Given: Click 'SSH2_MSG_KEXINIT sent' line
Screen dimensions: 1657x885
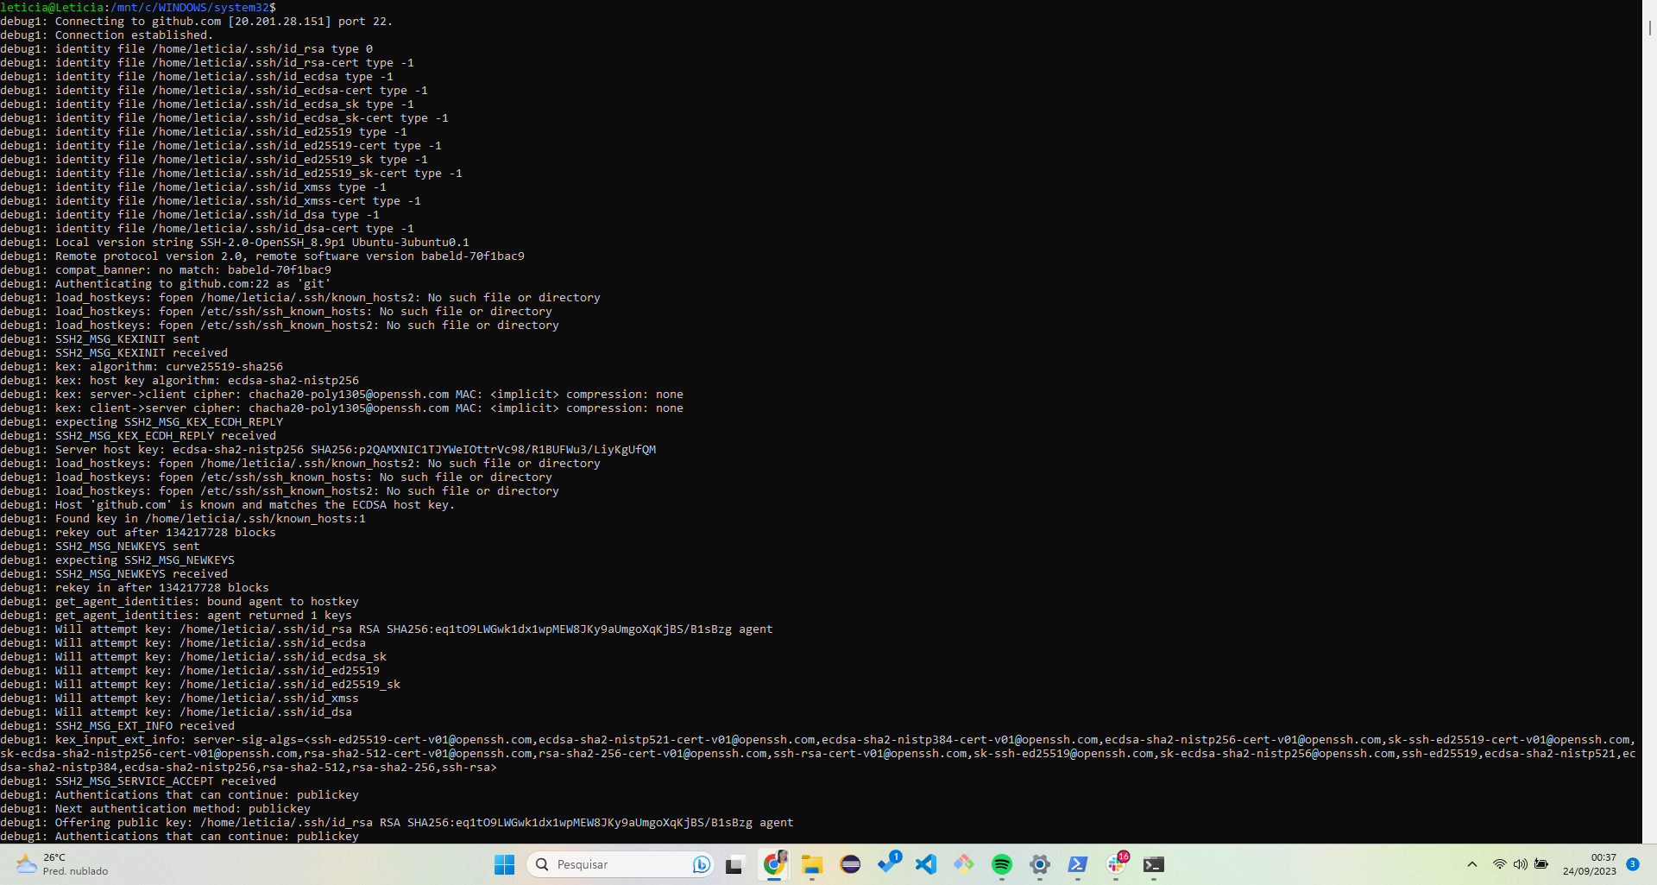Looking at the screenshot, I should tap(100, 338).
